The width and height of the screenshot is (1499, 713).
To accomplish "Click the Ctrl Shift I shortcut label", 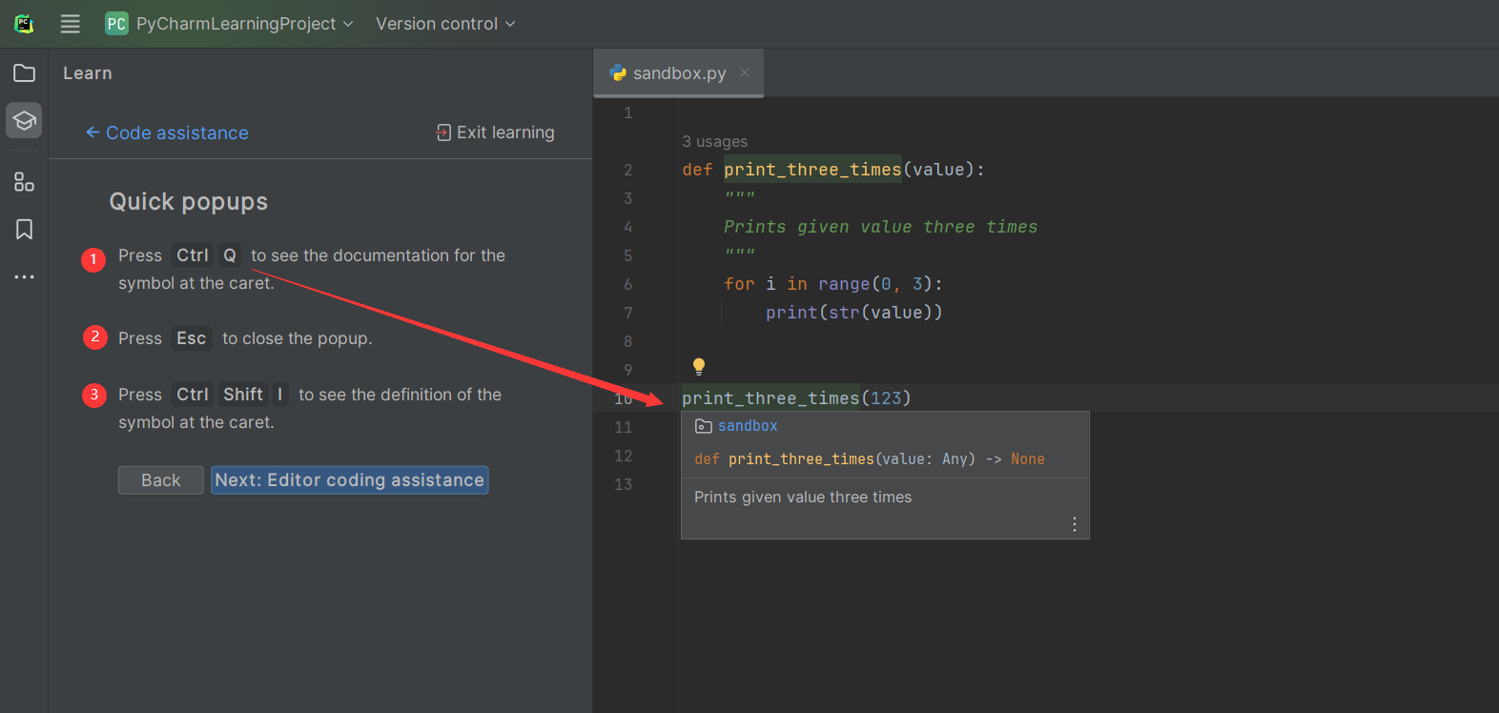I will (230, 395).
